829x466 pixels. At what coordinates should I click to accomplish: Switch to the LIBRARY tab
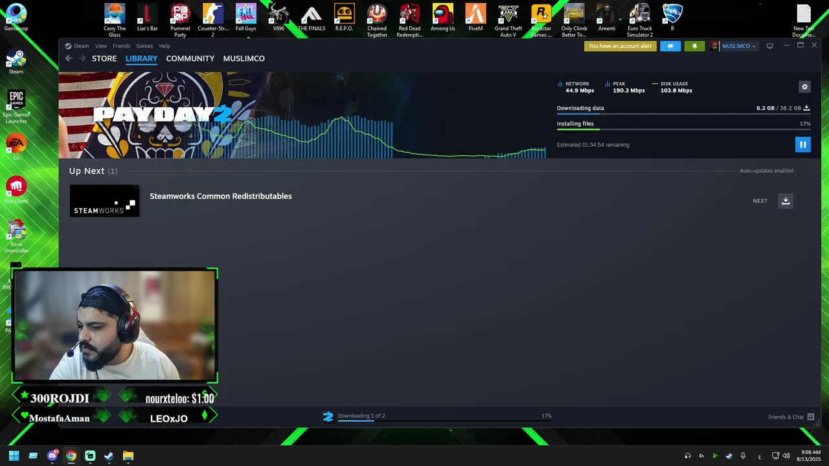coord(141,58)
